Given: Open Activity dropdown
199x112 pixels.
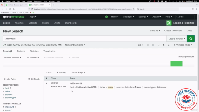Looking at the screenshot, I should coord(157,17).
